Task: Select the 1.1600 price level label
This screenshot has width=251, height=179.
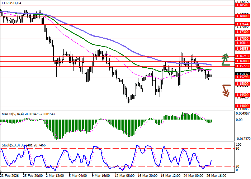Action: [242, 61]
